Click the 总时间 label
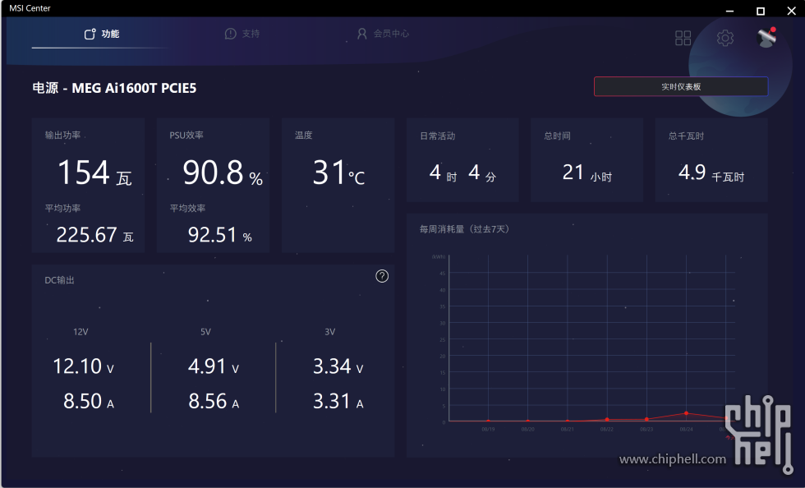This screenshot has height=488, width=805. (557, 136)
